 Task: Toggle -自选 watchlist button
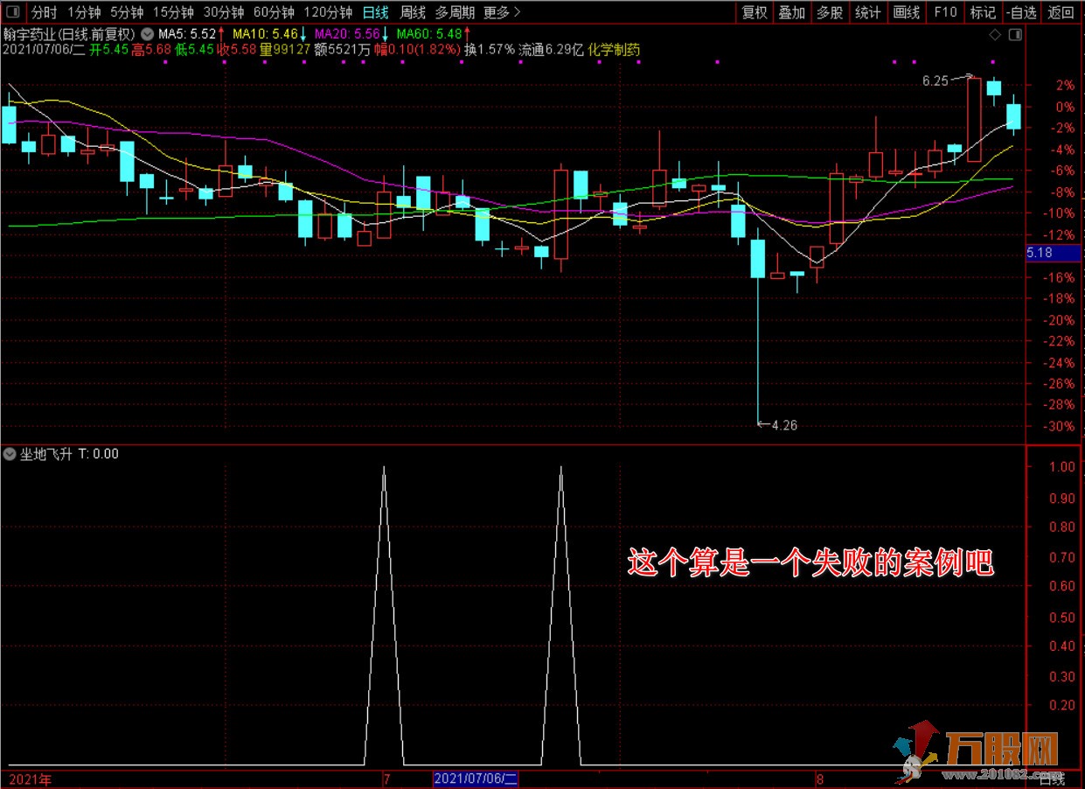[x=1021, y=12]
